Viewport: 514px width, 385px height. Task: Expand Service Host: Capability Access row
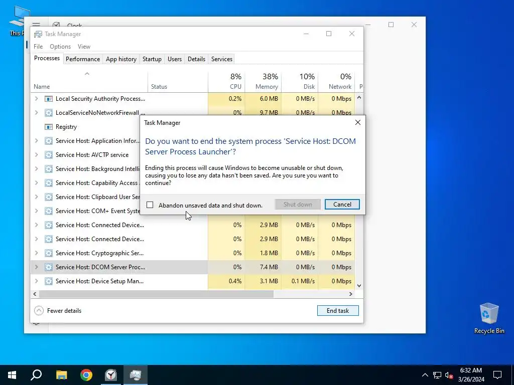tap(36, 183)
